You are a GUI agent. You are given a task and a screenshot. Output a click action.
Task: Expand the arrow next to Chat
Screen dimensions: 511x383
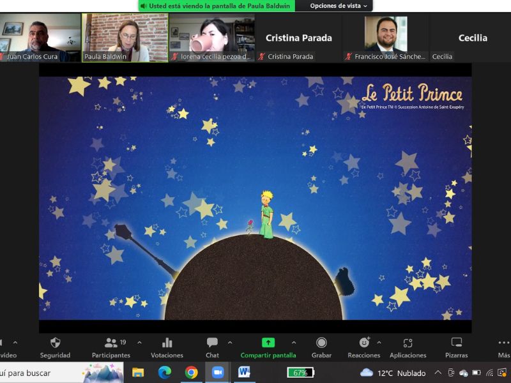pyautogui.click(x=230, y=343)
